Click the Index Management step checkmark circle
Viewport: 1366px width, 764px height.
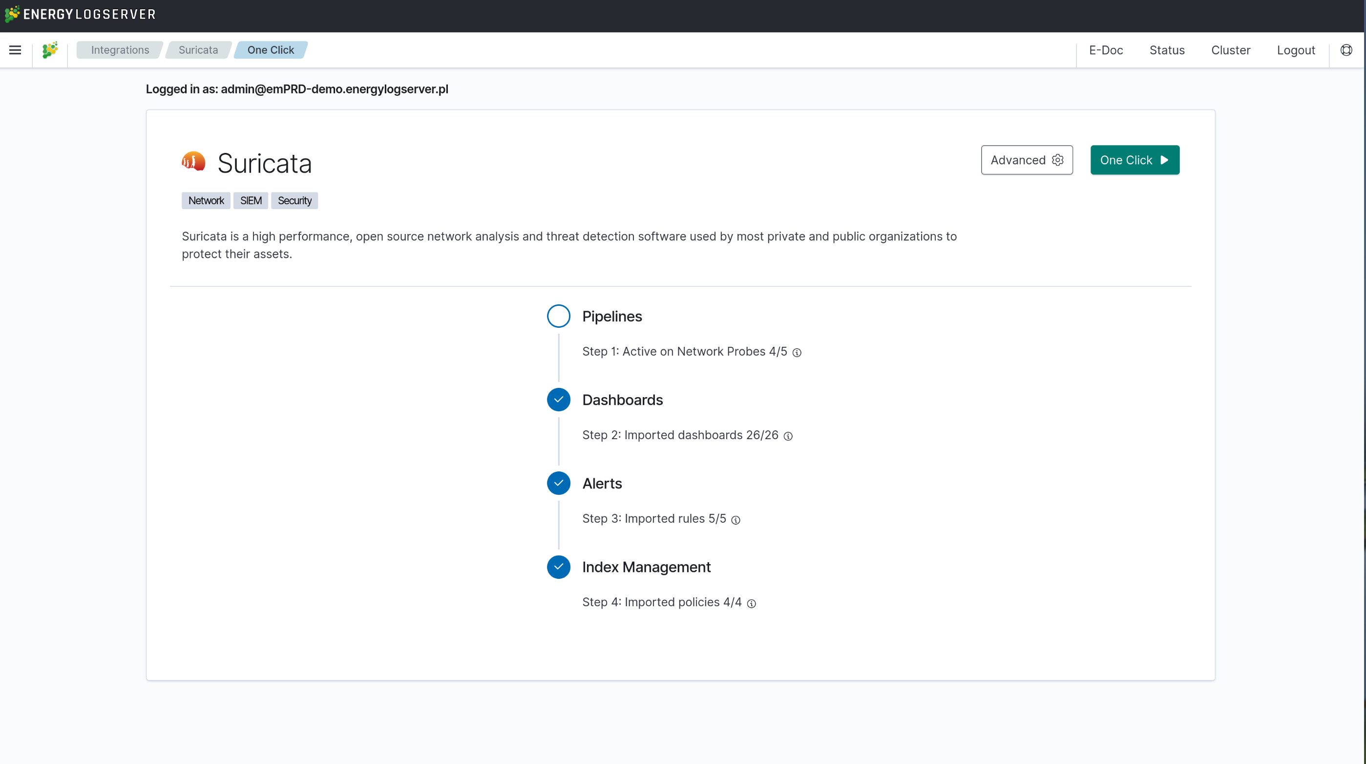point(558,567)
